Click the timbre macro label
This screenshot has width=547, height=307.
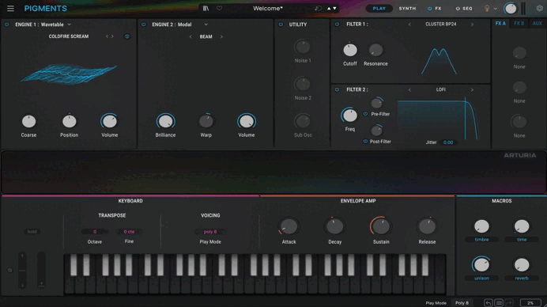[481, 240]
